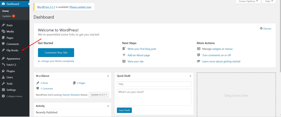This screenshot has height=117, width=281.
Task: Click the Plugins plug icon
Action: [3, 71]
